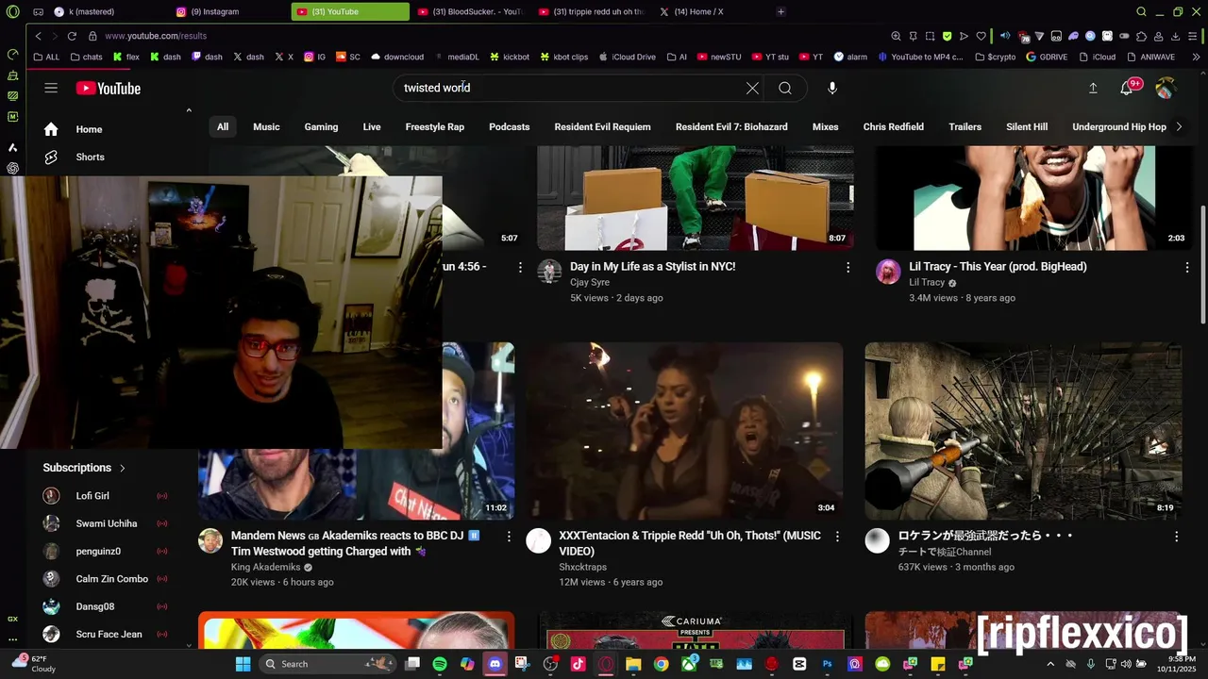This screenshot has width=1208, height=679.
Task: Collapse the sidebar section with up arrow
Action: click(x=189, y=110)
